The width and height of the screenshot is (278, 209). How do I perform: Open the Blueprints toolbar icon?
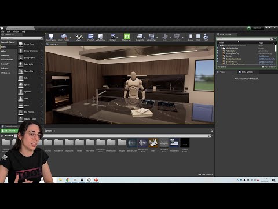(x=140, y=37)
